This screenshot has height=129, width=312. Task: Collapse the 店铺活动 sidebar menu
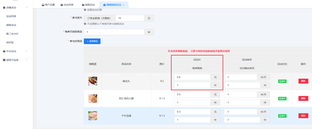tap(27, 7)
